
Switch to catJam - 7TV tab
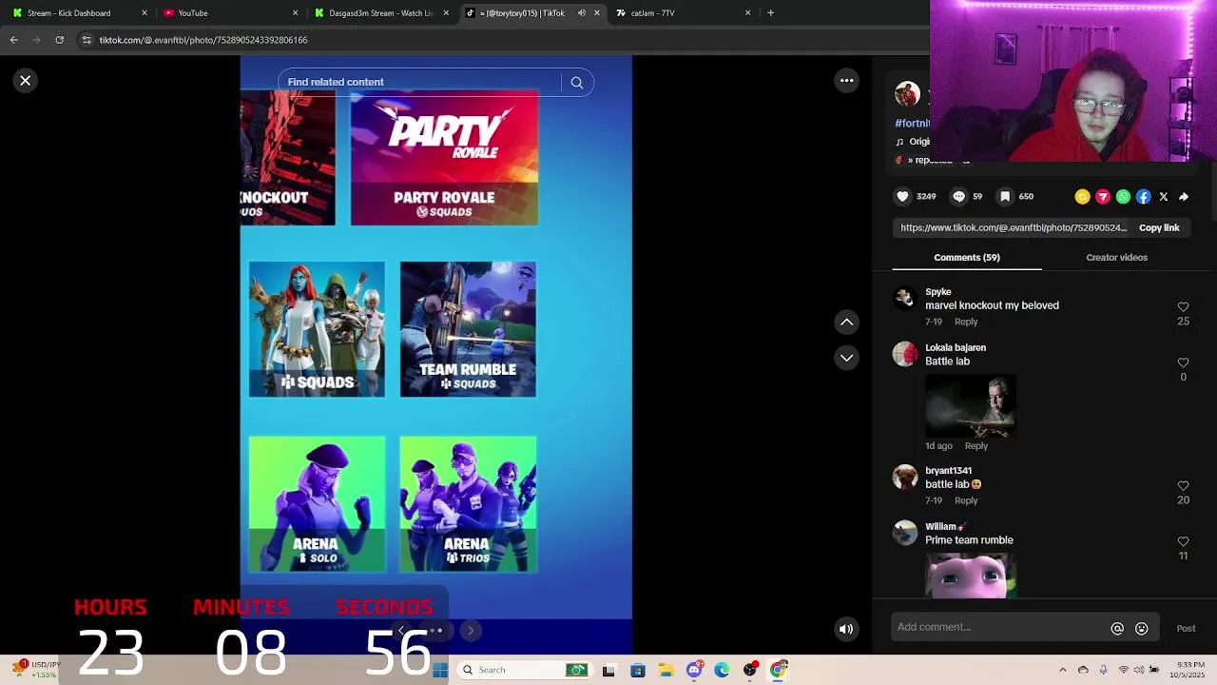click(x=683, y=13)
